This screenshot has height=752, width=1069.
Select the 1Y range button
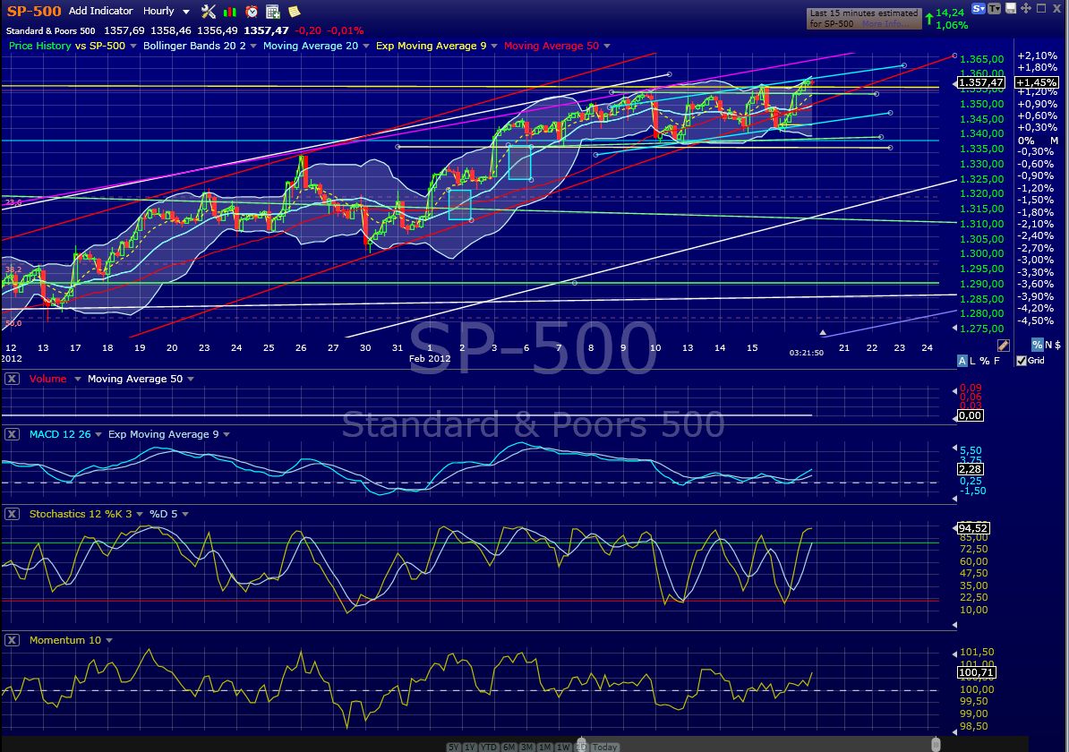[470, 748]
